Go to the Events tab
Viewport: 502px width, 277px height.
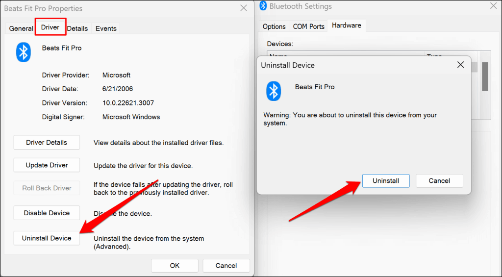tap(106, 28)
